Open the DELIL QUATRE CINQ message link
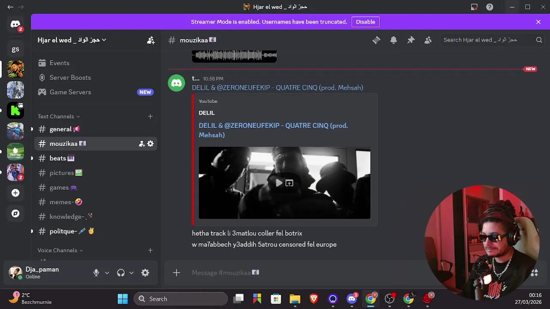This screenshot has height=309, width=550. [278, 88]
